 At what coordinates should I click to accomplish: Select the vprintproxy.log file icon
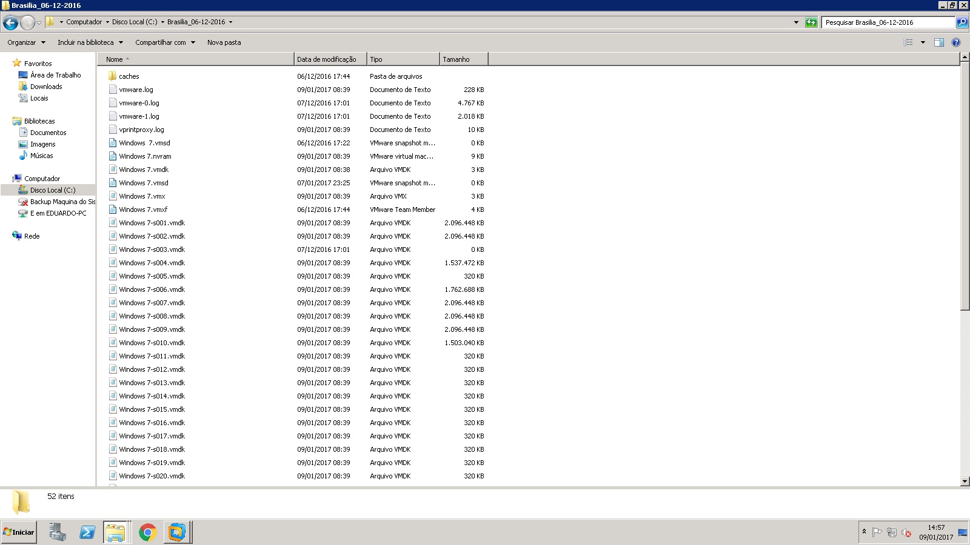[113, 130]
